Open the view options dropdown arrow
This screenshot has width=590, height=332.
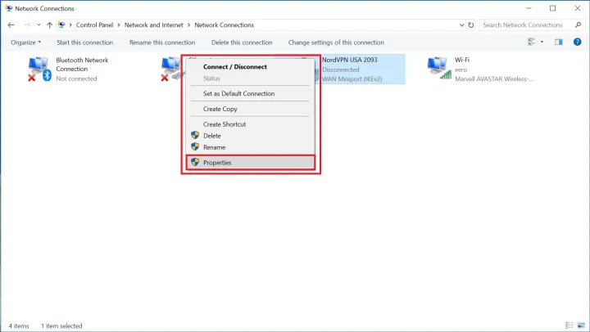[542, 42]
